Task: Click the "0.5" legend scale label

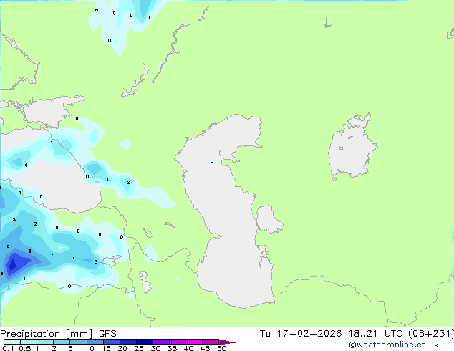Action: [25, 348]
